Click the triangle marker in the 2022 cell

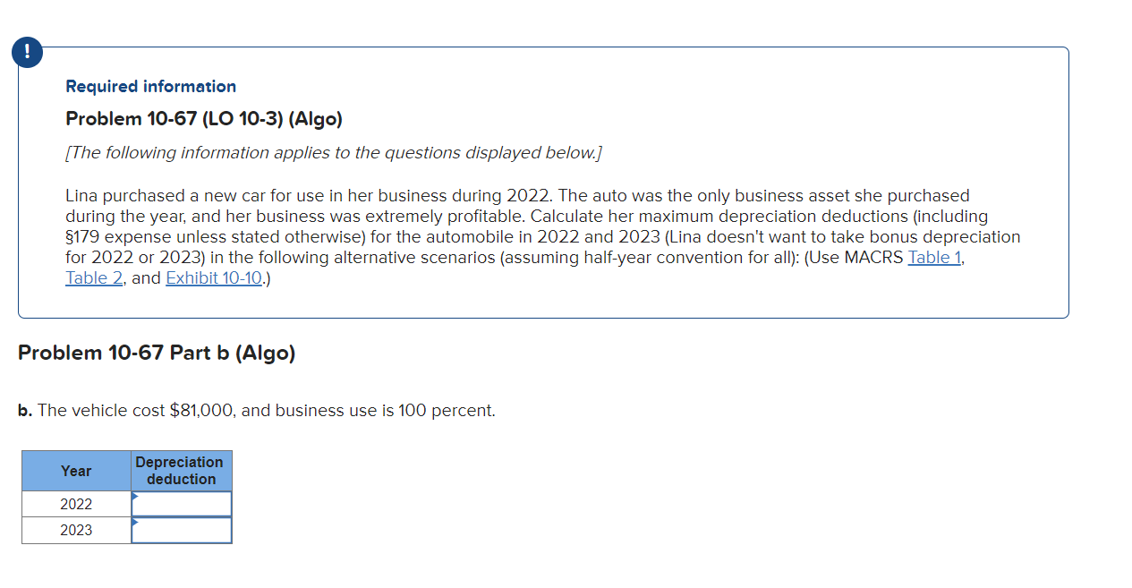click(135, 496)
